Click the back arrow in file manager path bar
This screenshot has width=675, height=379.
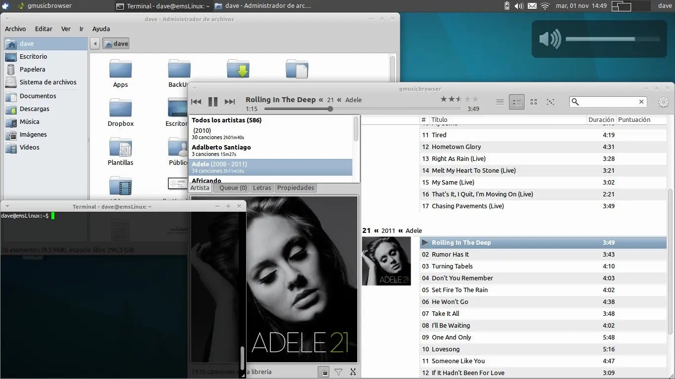coord(95,43)
